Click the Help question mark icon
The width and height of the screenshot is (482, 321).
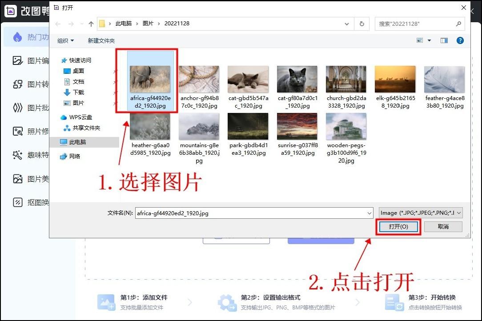[459, 40]
